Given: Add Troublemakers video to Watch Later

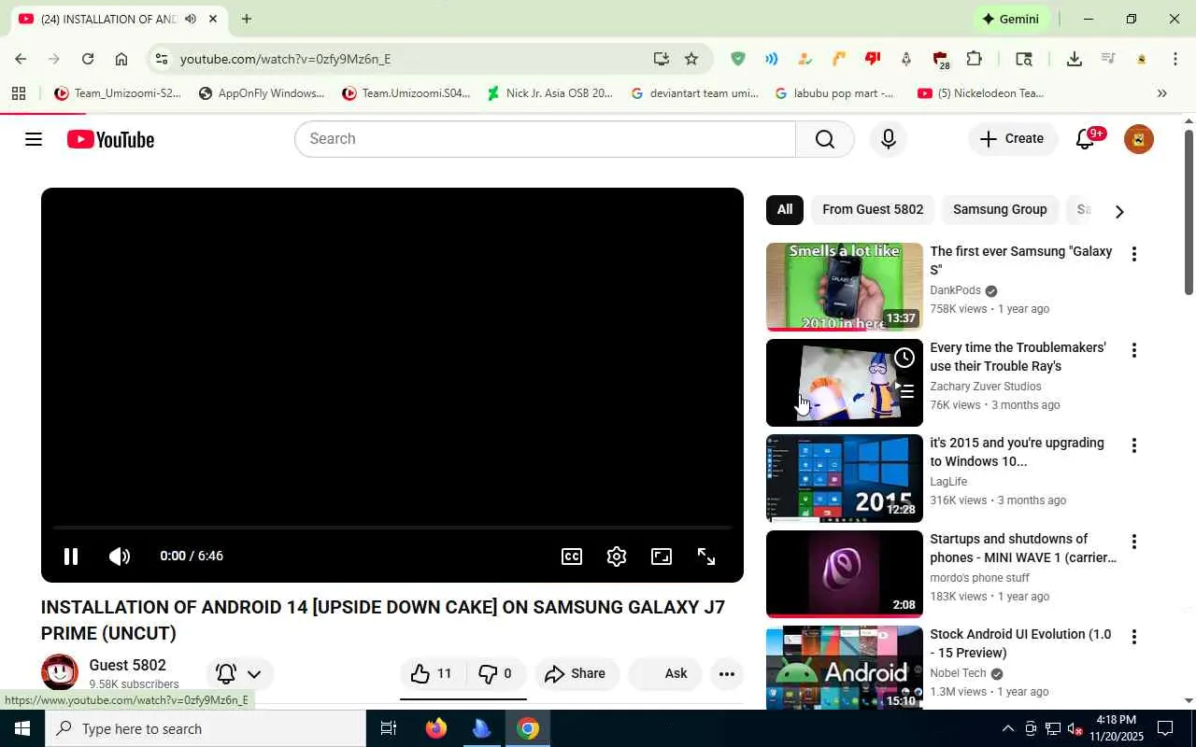Looking at the screenshot, I should pos(904,358).
